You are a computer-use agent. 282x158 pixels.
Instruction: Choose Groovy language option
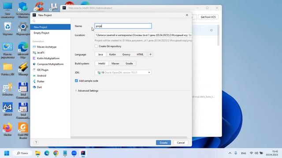pyautogui.click(x=126, y=54)
